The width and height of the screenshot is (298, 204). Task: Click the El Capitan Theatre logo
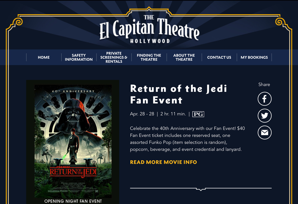149,29
